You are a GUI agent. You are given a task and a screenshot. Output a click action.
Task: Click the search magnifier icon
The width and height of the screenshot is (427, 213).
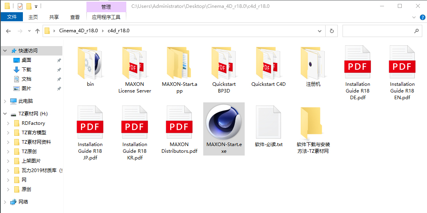416,31
